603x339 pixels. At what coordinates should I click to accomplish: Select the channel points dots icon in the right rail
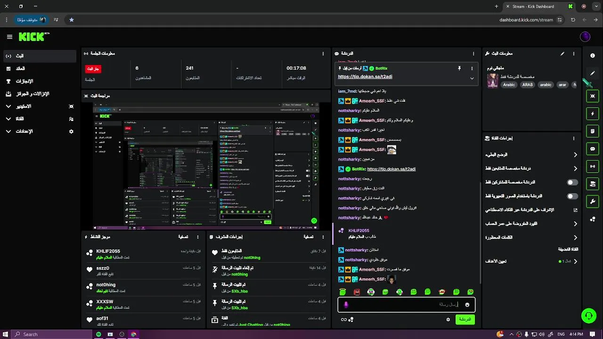point(593,219)
